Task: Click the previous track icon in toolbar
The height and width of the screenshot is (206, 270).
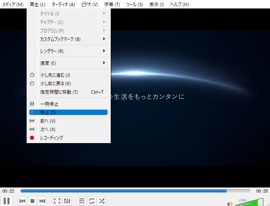Action: [22, 201]
